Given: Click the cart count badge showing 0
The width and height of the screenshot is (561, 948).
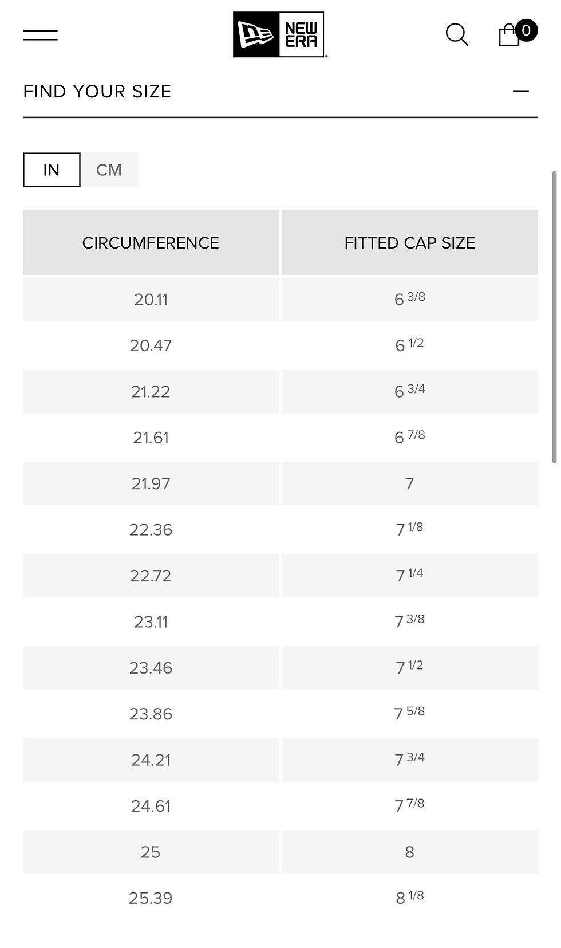Looking at the screenshot, I should pos(526,30).
